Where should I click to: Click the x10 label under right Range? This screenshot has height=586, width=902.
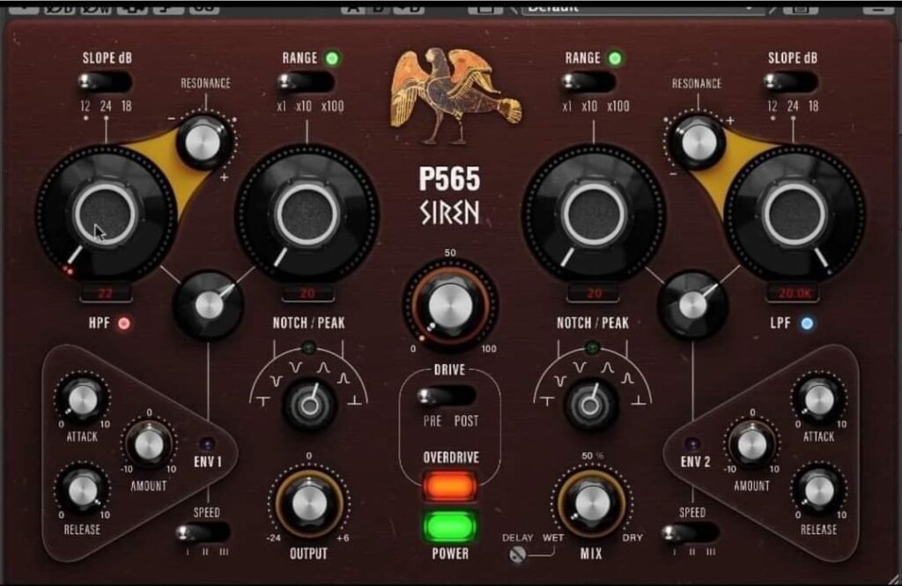[589, 107]
